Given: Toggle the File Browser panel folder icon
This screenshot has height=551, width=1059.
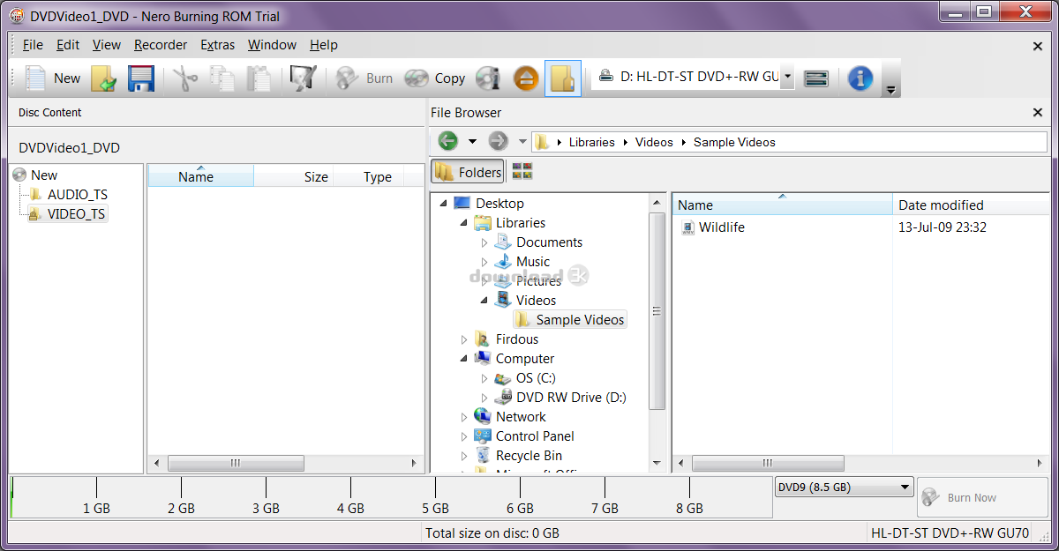Looking at the screenshot, I should click(x=562, y=78).
